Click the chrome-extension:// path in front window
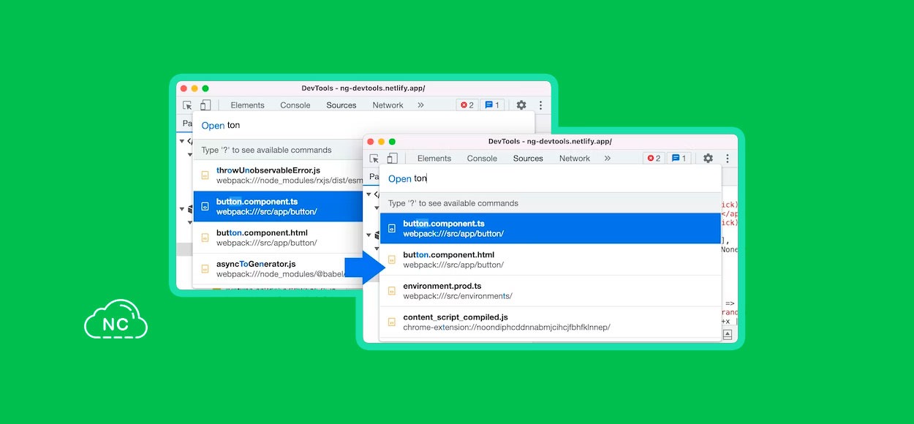914x424 pixels. coord(507,328)
